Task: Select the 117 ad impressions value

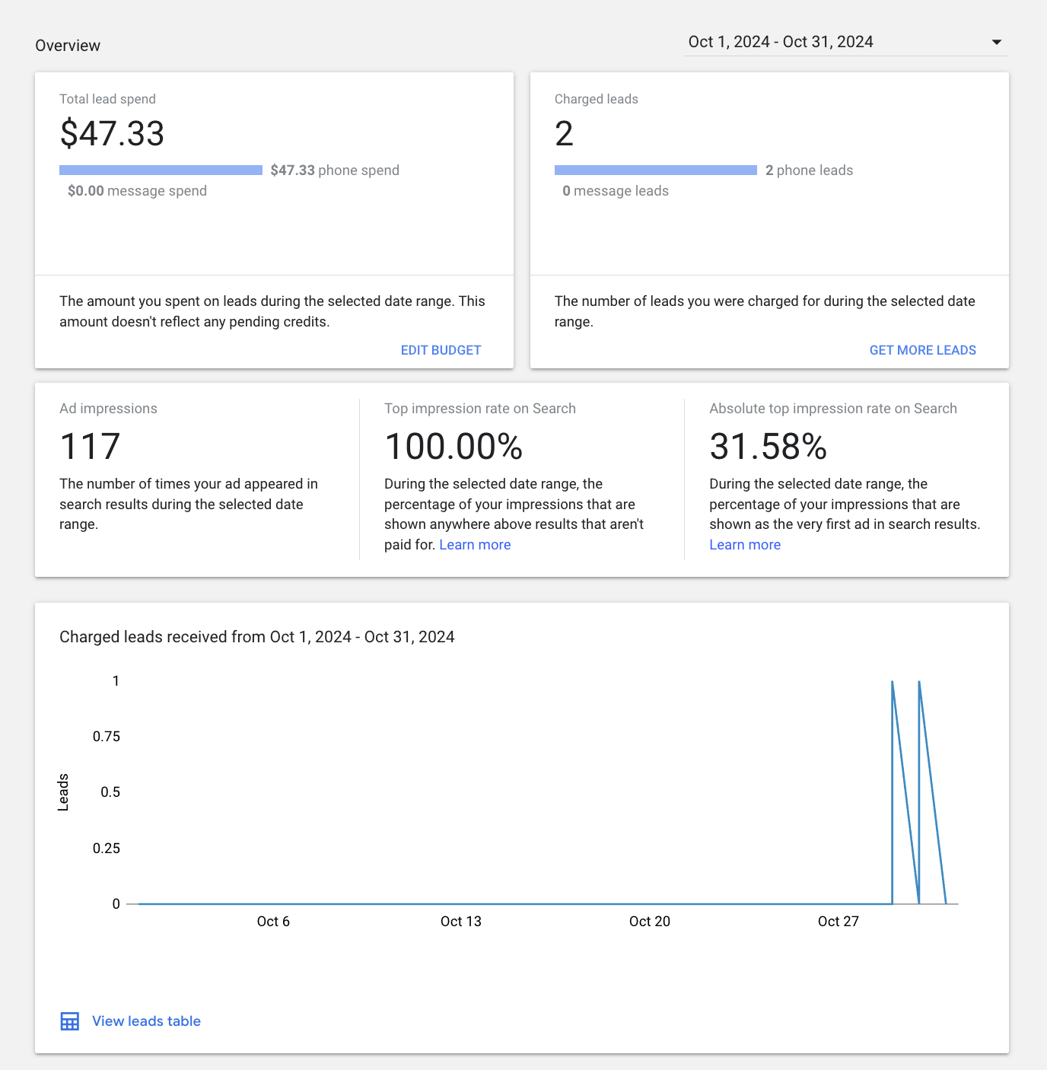Action: click(x=90, y=447)
